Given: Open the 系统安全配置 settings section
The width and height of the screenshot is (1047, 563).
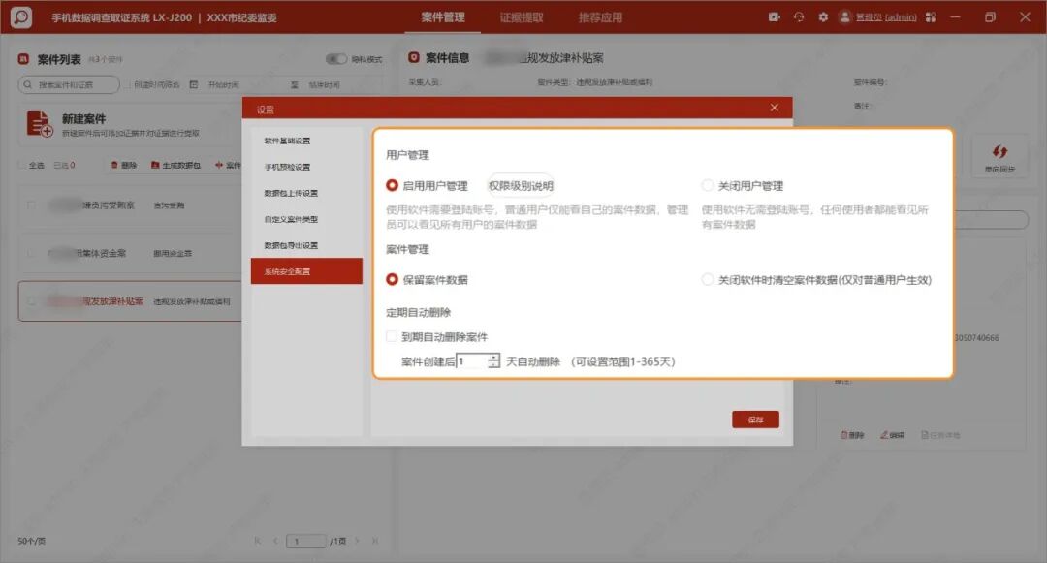Looking at the screenshot, I should tap(306, 271).
